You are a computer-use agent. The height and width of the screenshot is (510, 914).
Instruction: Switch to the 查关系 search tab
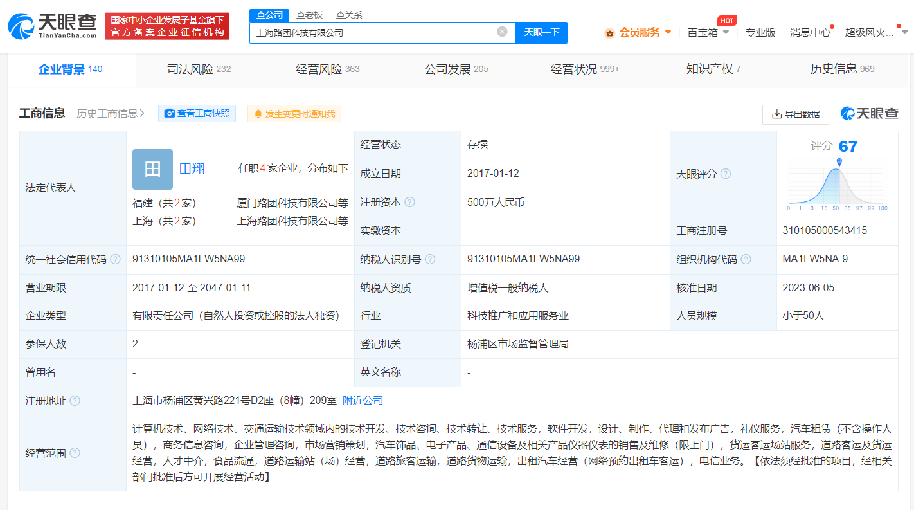[349, 15]
